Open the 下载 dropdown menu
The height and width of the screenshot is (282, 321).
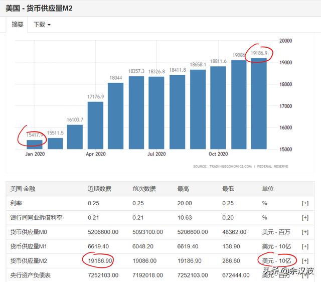42,25
